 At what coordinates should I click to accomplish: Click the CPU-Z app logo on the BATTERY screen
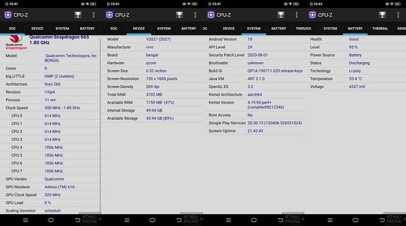click(312, 15)
